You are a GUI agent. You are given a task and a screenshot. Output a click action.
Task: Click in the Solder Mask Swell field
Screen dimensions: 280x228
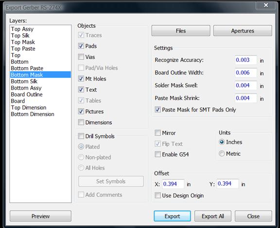[x=246, y=85]
